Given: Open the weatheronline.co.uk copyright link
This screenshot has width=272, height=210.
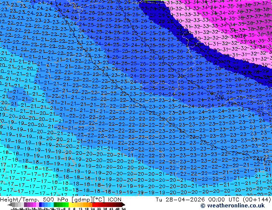Looking at the screenshot, I should (233, 206).
